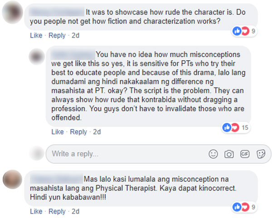Like the 'Mas lalo kasi lumalala' comment
The height and width of the screenshot is (220, 272).
(36, 211)
